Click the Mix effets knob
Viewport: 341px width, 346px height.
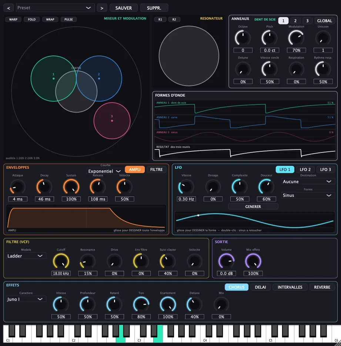coord(253,261)
